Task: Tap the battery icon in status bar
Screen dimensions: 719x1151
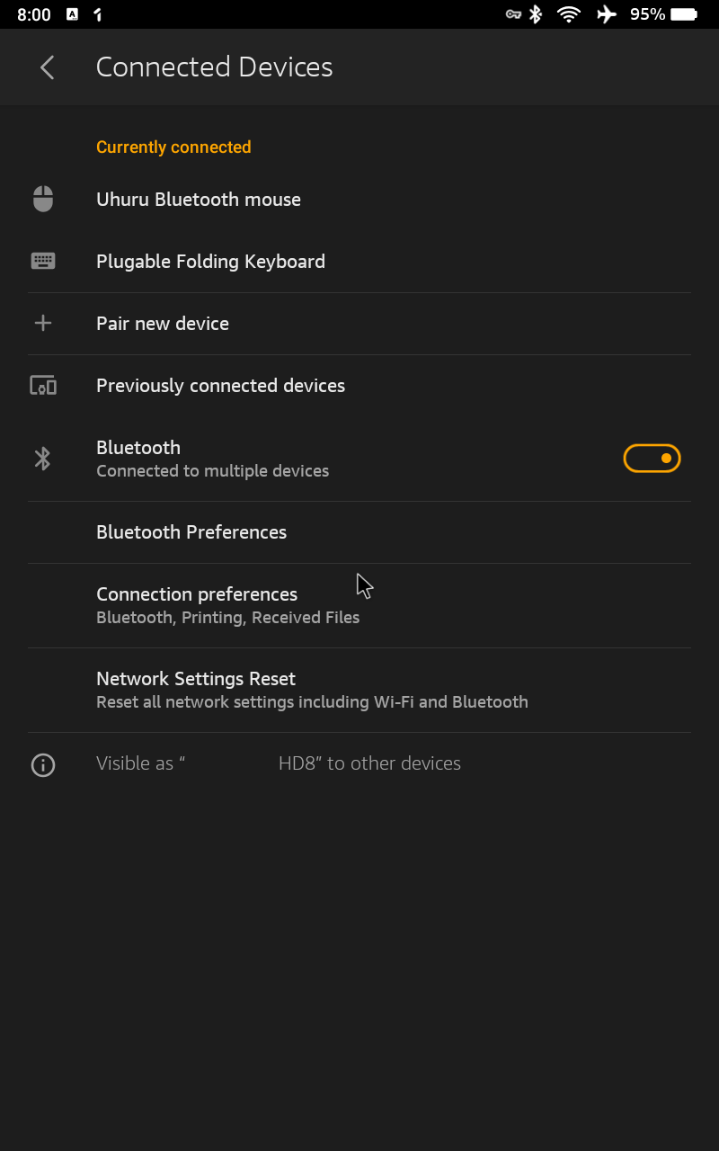Action: [684, 14]
